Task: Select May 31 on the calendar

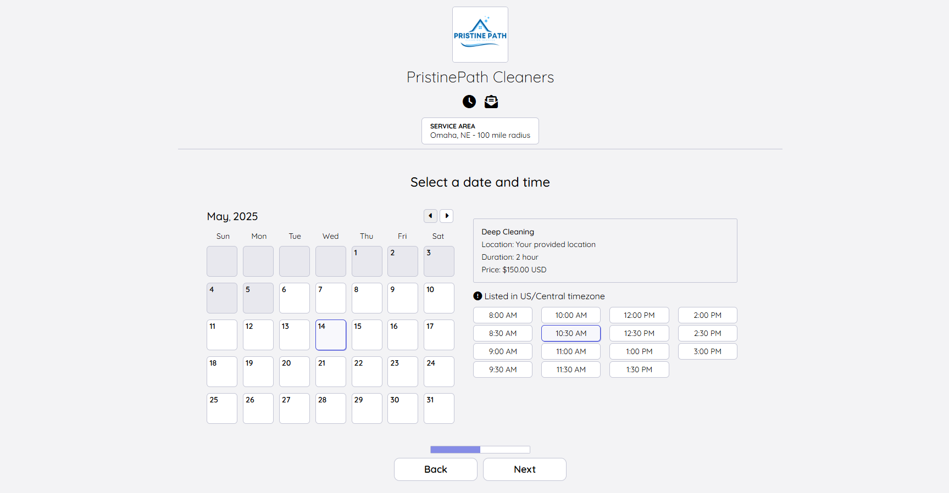Action: (x=439, y=408)
